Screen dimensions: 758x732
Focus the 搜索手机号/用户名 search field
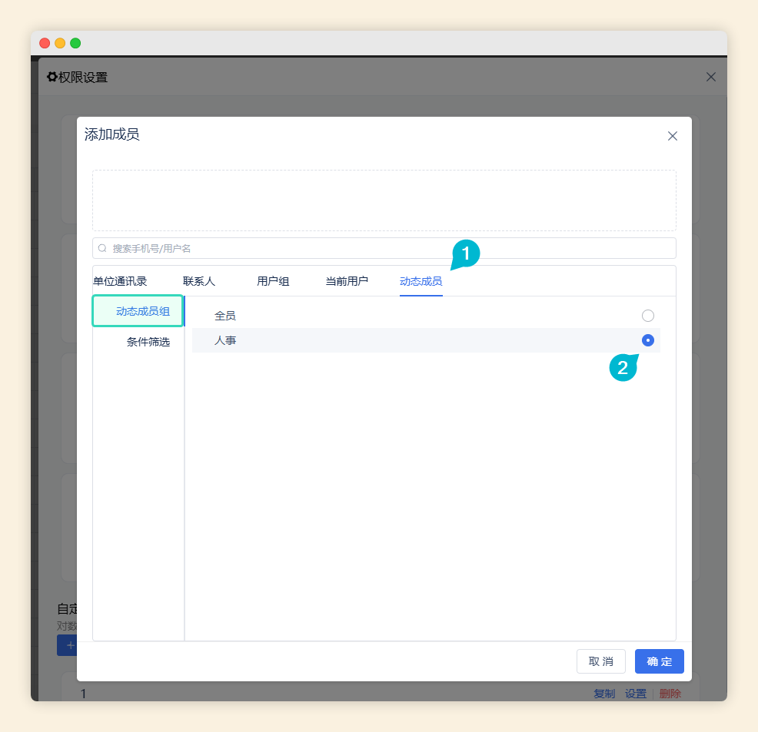(x=384, y=248)
